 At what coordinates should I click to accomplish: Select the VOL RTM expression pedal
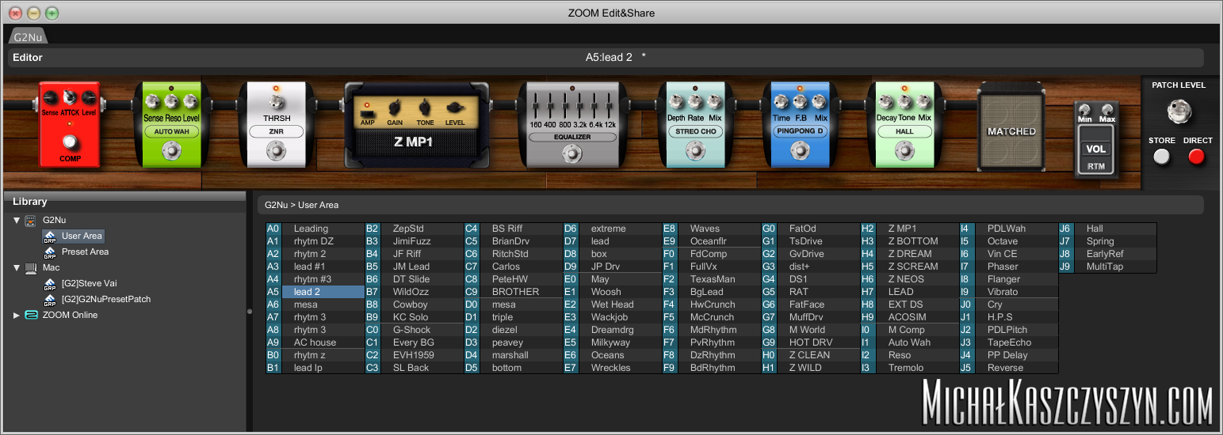[1096, 138]
